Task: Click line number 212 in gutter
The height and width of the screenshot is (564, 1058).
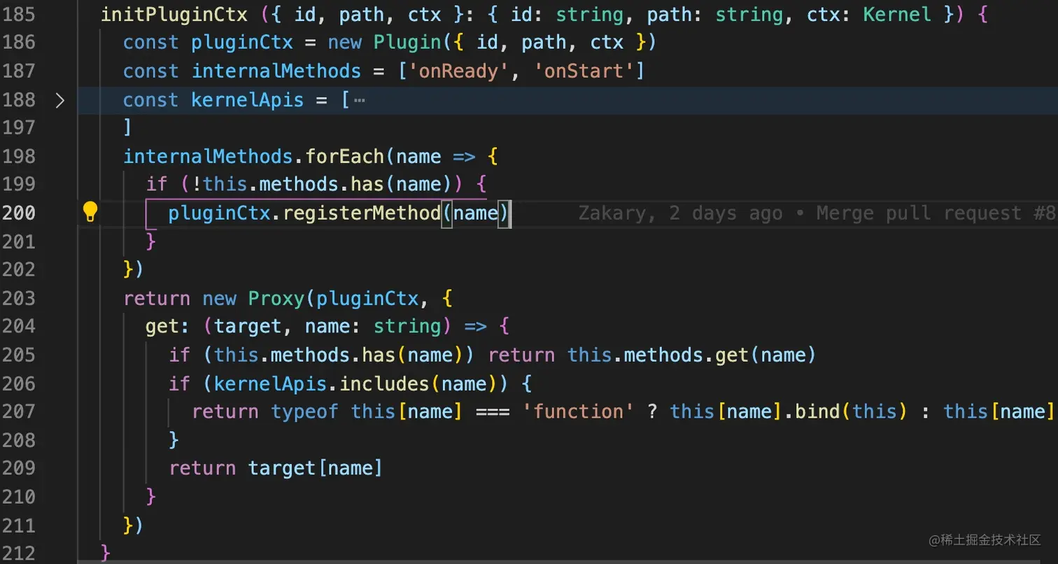Action: coord(19,554)
